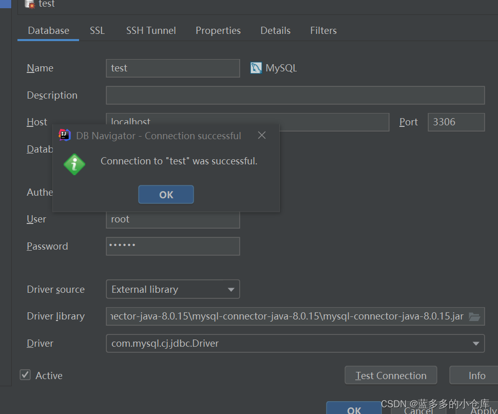The width and height of the screenshot is (498, 414).
Task: Click the test connection icon at top
Action: click(x=30, y=4)
